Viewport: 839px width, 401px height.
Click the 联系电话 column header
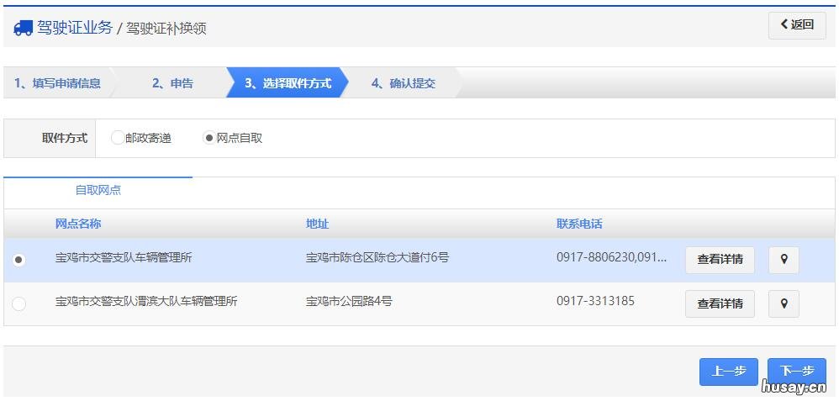579,224
